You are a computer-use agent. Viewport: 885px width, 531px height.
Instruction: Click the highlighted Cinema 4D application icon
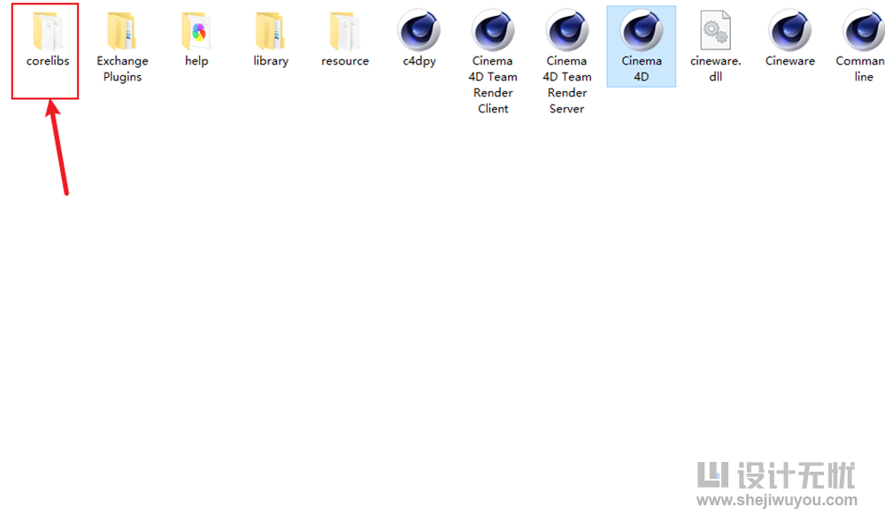tap(641, 30)
